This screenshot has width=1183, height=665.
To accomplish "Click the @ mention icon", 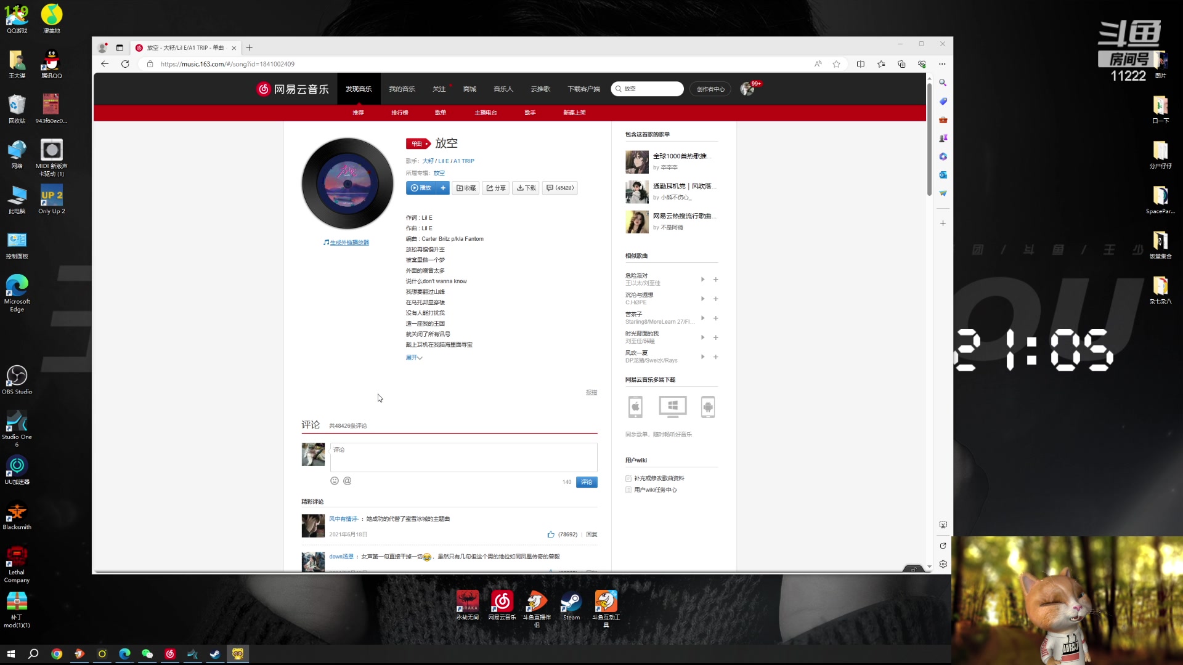I will click(348, 481).
